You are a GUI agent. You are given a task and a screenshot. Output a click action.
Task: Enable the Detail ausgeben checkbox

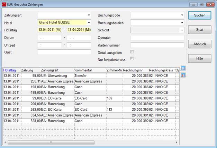pos(132,52)
